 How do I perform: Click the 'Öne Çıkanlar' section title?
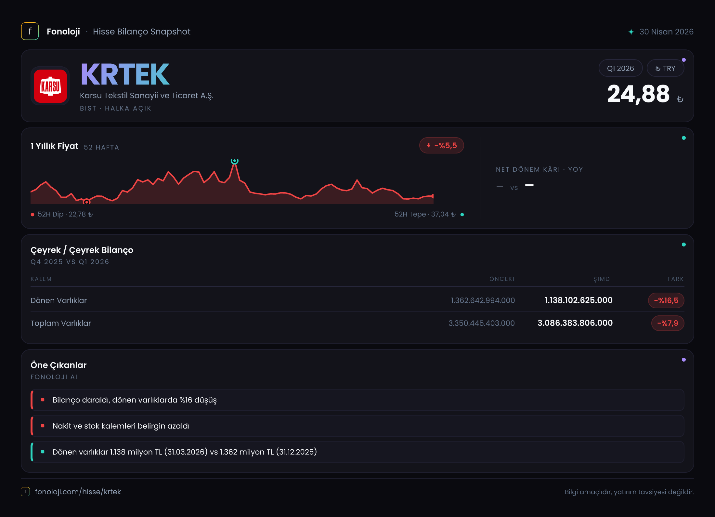58,365
